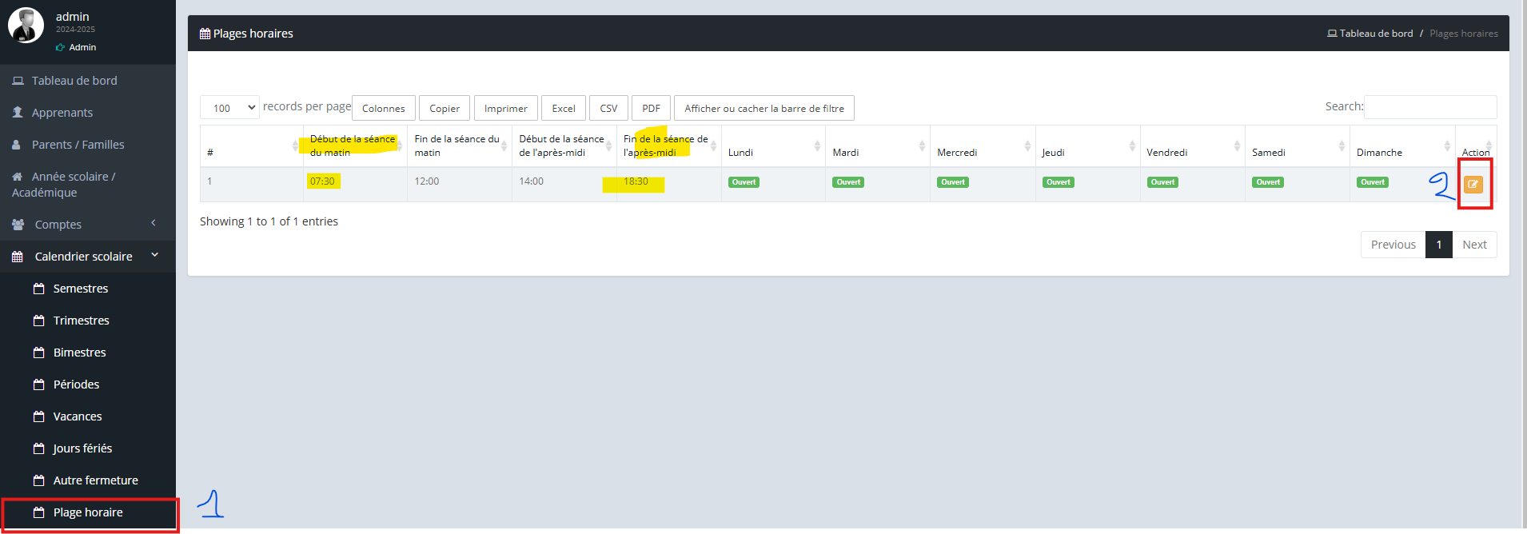
Task: Open the Apprenants menu item
Action: pos(88,113)
